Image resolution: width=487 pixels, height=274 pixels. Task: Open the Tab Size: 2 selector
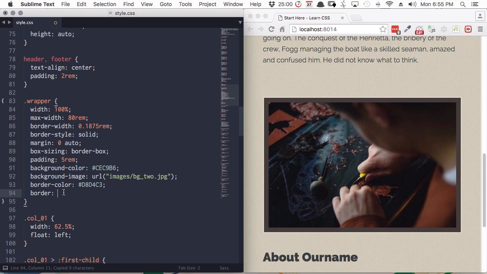point(189,268)
